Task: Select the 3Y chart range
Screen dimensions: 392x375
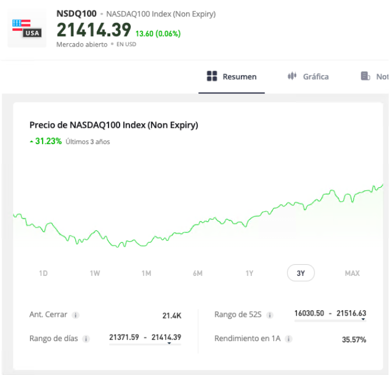Action: [301, 273]
